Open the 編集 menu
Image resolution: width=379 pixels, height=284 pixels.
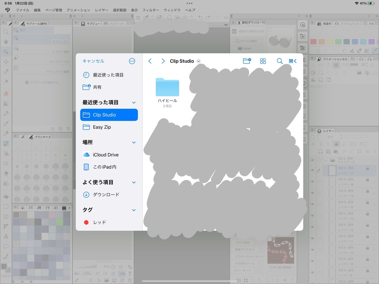(x=37, y=10)
